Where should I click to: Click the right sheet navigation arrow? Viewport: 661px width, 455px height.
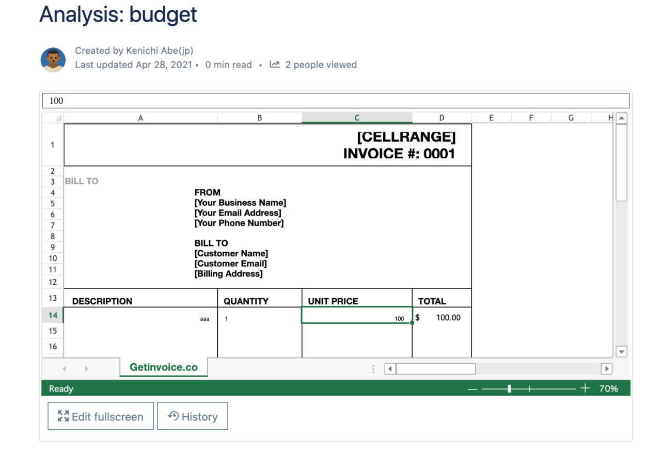(x=87, y=368)
